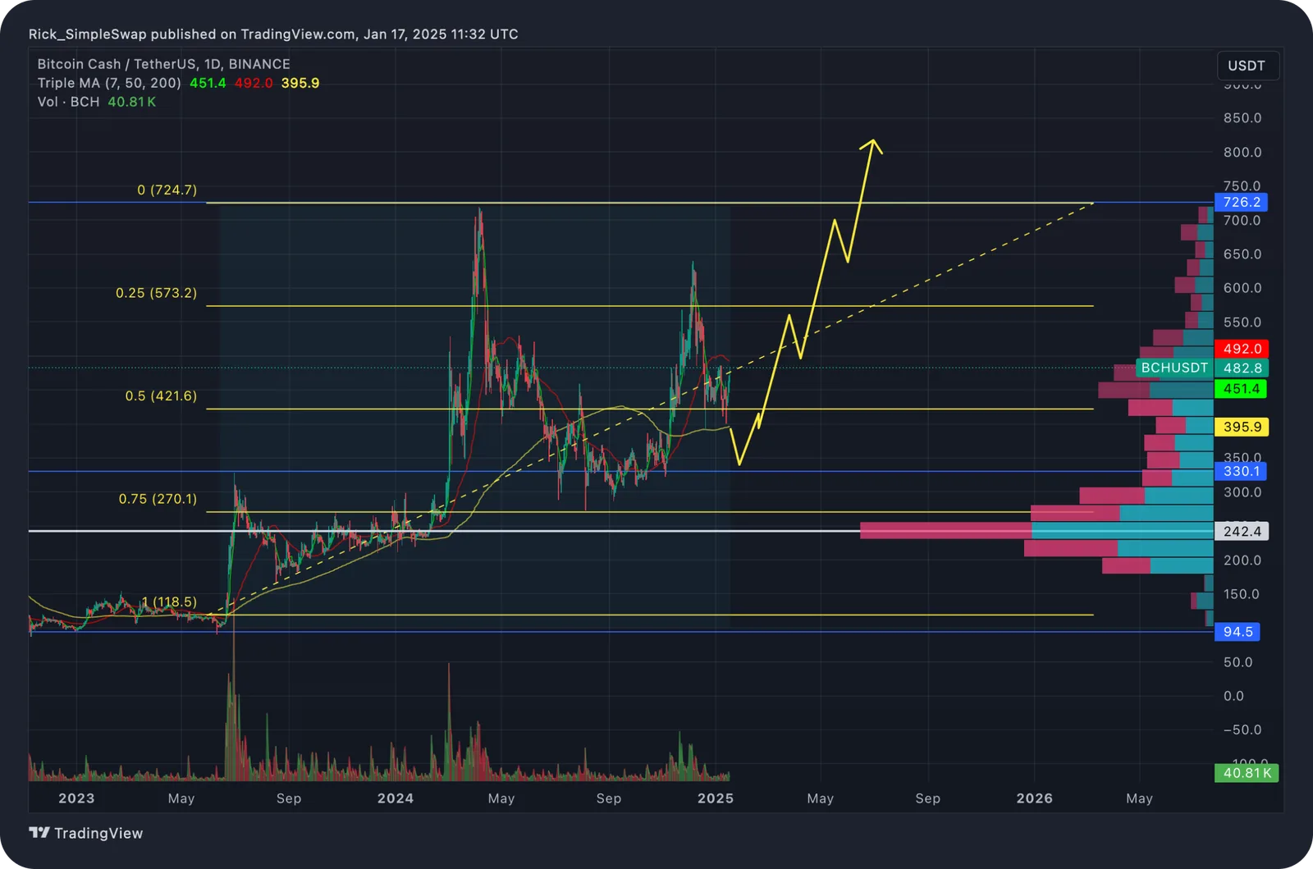Image resolution: width=1313 pixels, height=869 pixels.
Task: Click the Vol · BCH indicator legend
Action: [x=68, y=102]
